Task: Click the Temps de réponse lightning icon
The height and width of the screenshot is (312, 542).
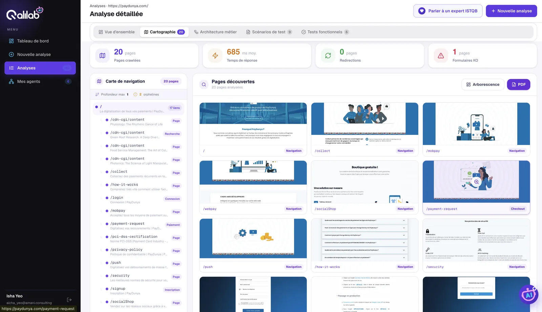Action: (215, 56)
